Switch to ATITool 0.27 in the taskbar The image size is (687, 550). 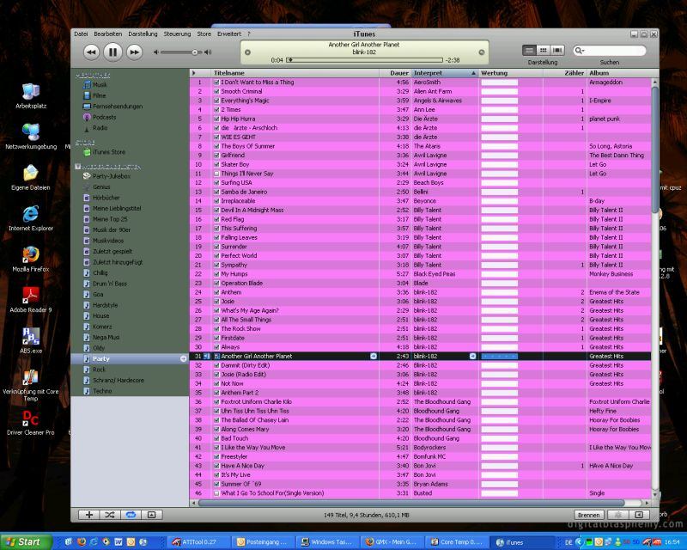point(198,542)
